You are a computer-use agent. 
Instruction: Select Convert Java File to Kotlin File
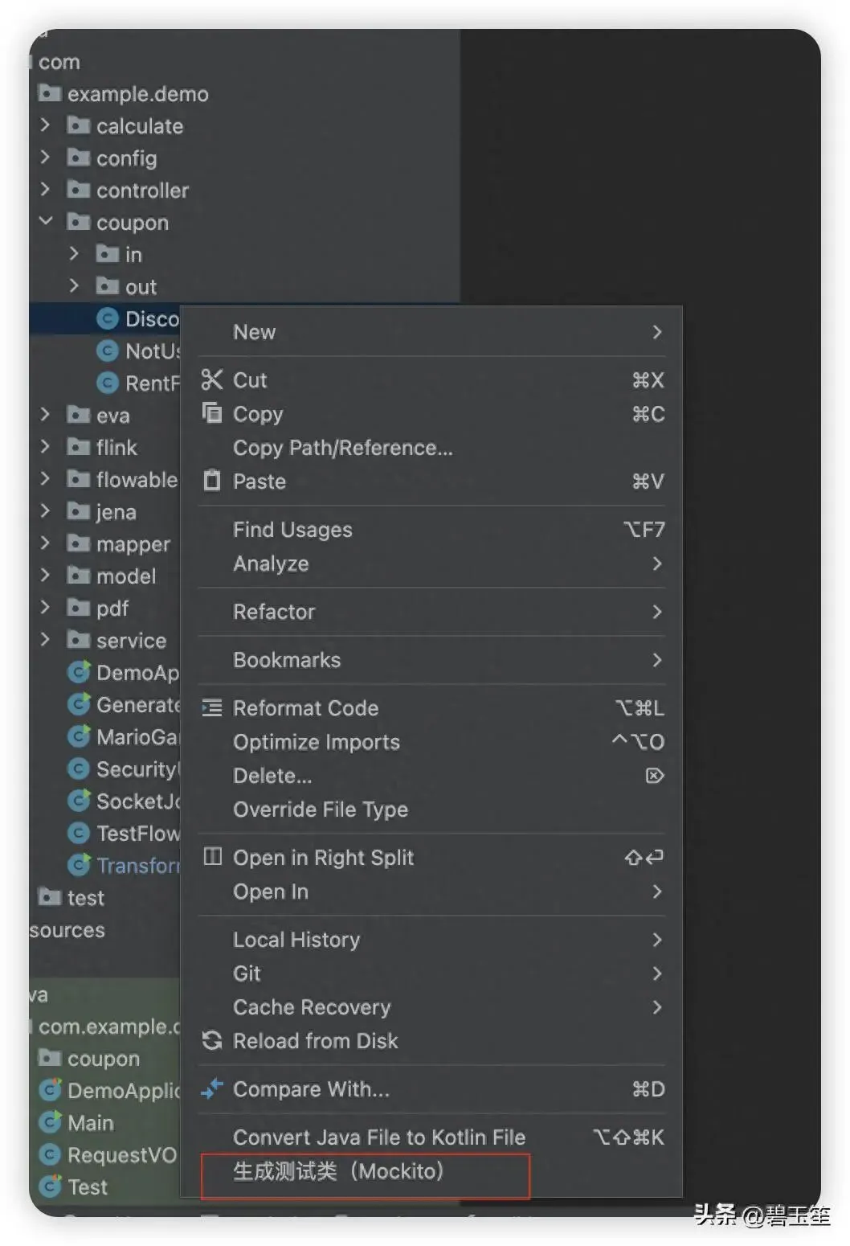click(378, 1137)
